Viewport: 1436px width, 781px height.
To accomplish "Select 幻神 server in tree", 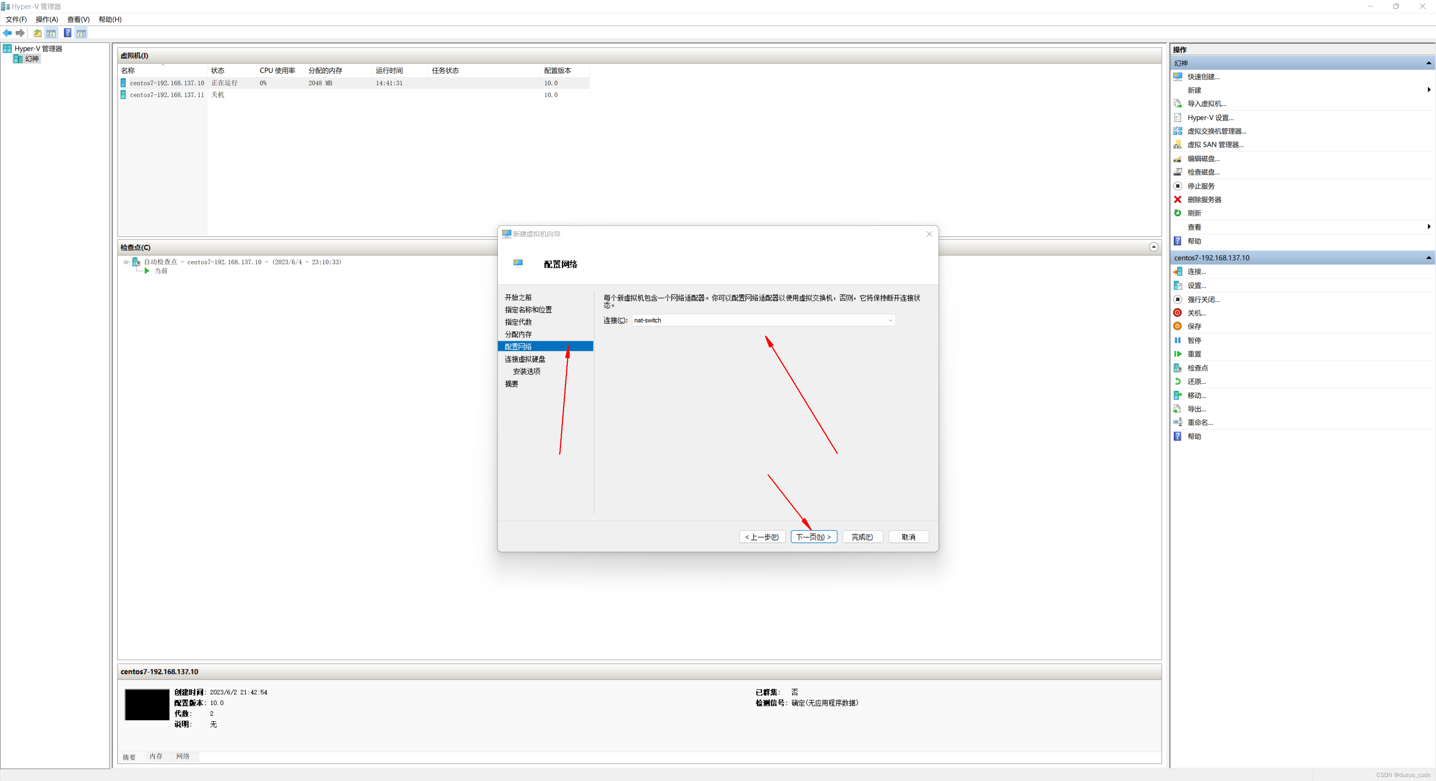I will pos(31,58).
